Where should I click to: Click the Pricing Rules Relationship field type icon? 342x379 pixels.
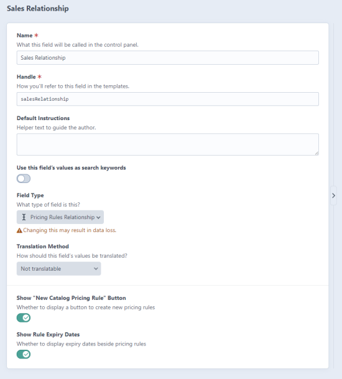pyautogui.click(x=24, y=217)
